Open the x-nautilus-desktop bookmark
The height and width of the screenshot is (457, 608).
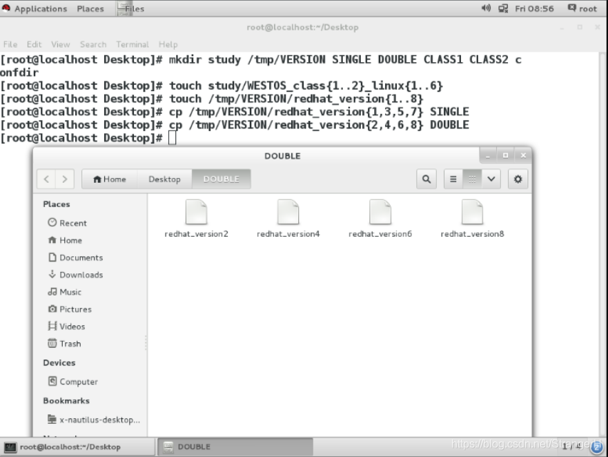(93, 420)
